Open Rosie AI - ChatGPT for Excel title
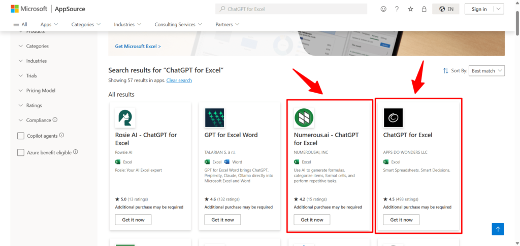520x246 pixels. pos(146,139)
